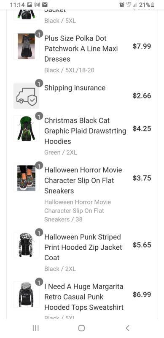Select I Need A Huge Margarita title

pos(84,297)
